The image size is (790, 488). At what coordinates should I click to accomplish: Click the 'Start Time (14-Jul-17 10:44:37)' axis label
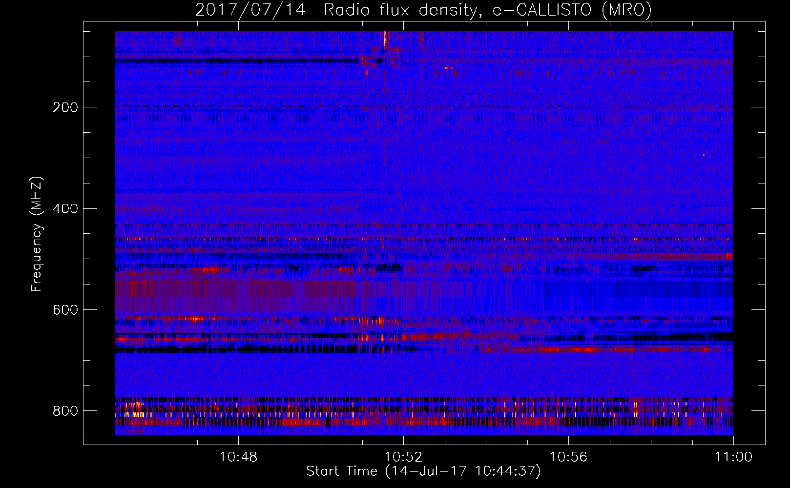click(423, 471)
